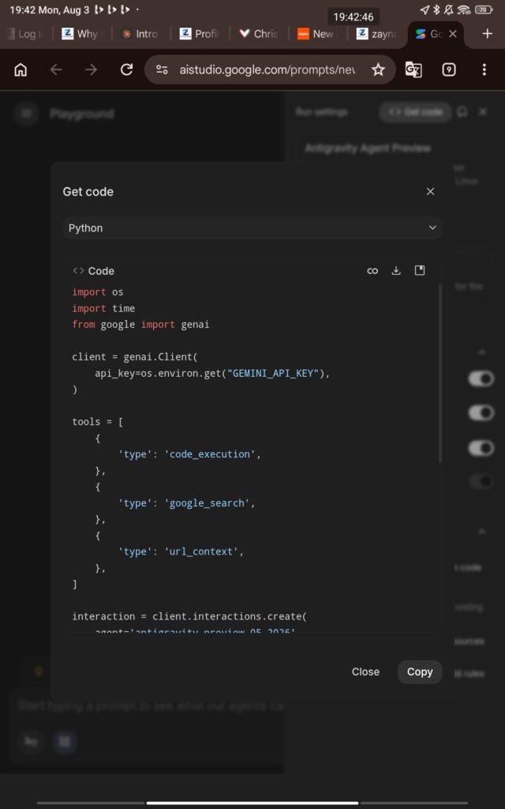This screenshot has height=809, width=505.
Task: Click the "from google import genai" line
Action: (x=140, y=325)
